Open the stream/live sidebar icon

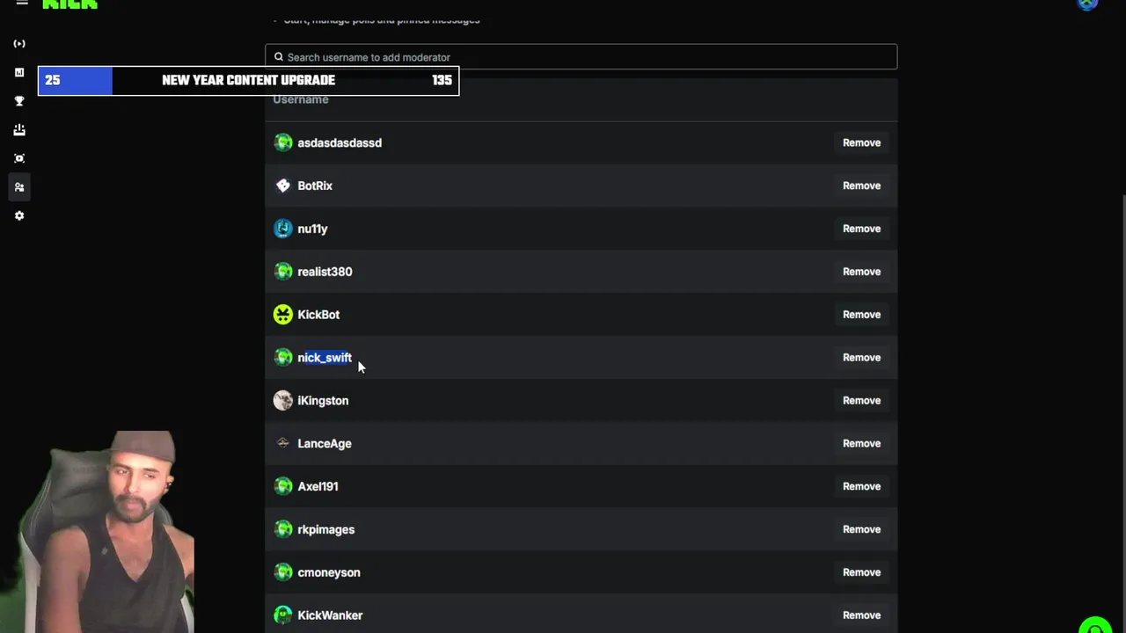pyautogui.click(x=19, y=44)
